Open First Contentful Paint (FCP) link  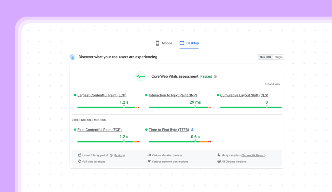tap(100, 130)
